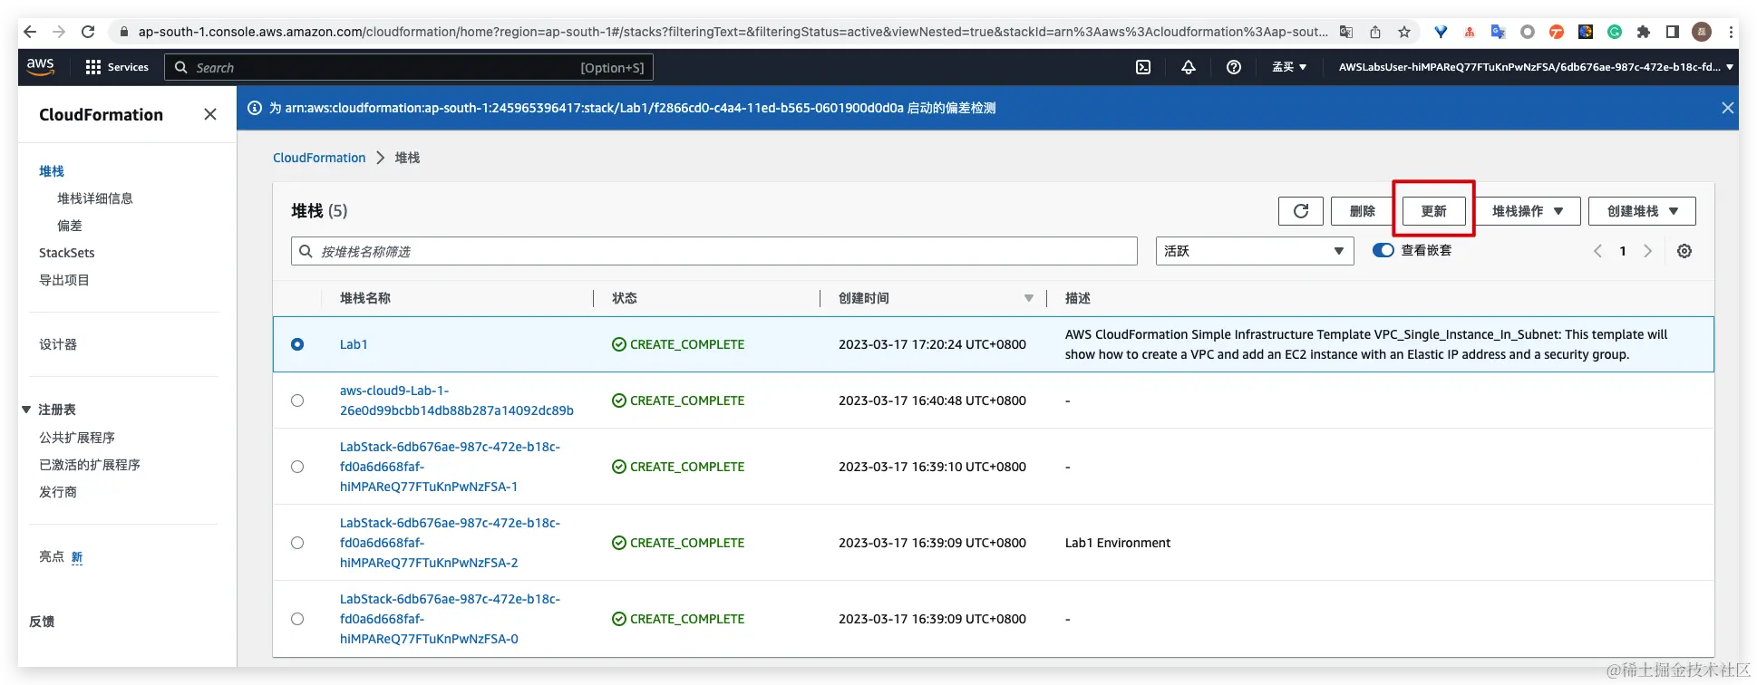This screenshot has height=685, width=1757.
Task: Go to next page of stacks
Action: 1647,251
